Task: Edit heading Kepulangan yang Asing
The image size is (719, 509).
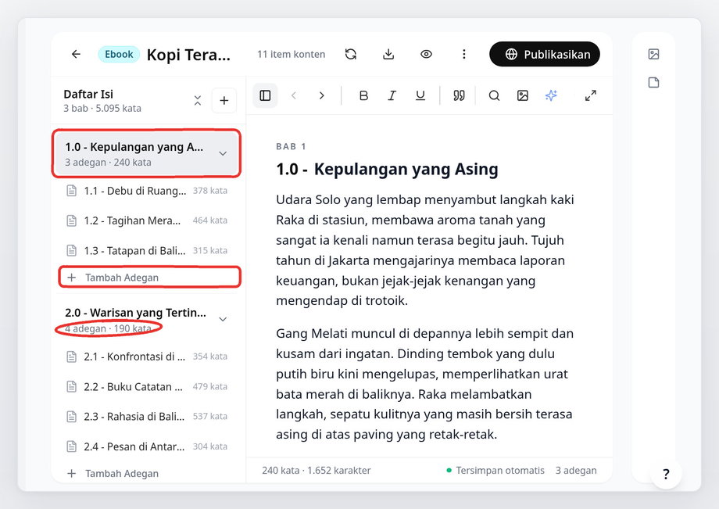Action: [406, 169]
